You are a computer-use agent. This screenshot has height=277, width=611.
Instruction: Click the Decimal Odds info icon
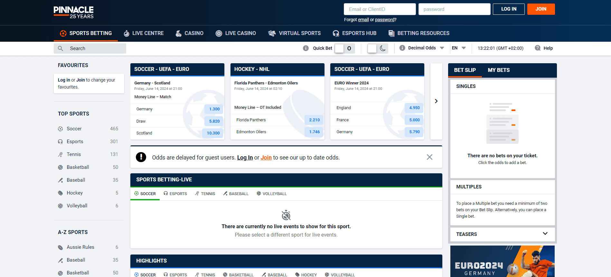[402, 48]
